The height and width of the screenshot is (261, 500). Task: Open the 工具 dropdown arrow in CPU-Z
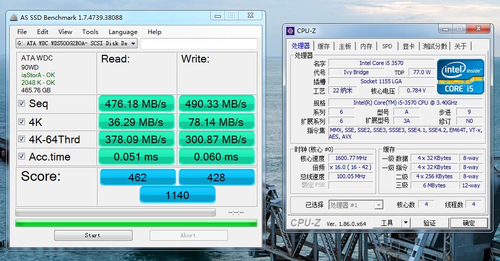coord(406,223)
